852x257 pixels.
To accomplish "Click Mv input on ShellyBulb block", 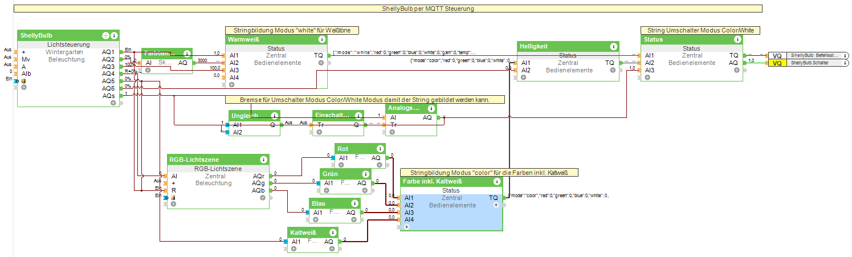I will [26, 59].
